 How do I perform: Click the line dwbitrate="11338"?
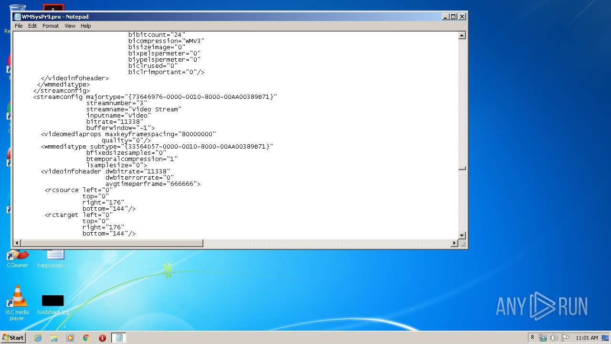click(137, 172)
